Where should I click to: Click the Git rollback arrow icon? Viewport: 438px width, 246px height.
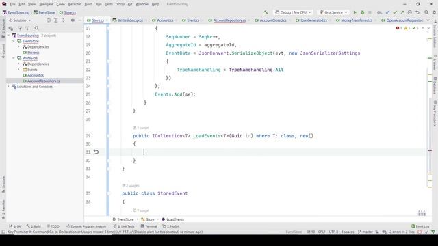click(x=417, y=12)
